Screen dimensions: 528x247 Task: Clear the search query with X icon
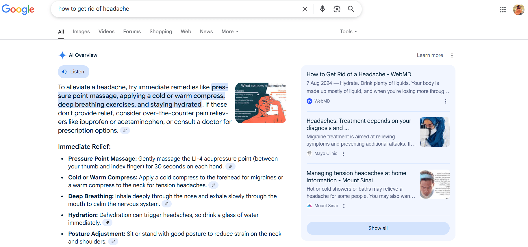(x=305, y=9)
